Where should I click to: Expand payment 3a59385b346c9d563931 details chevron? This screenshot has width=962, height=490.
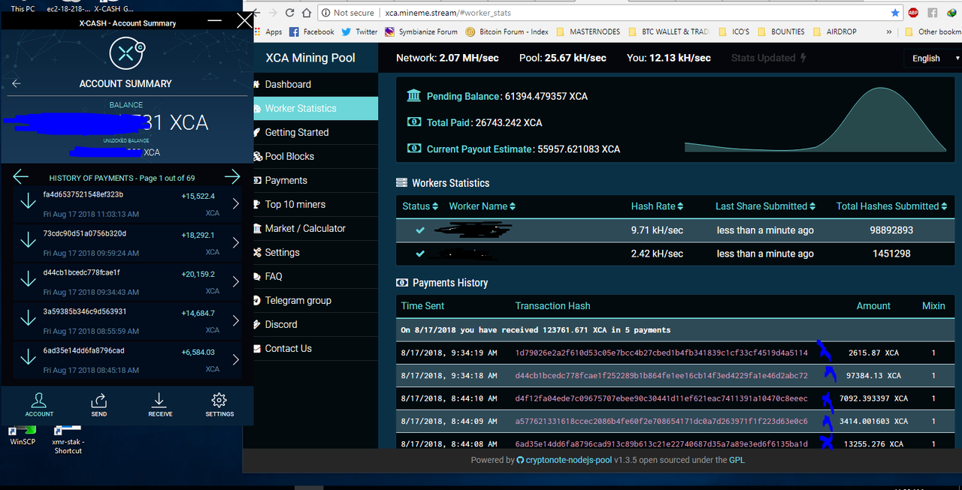[235, 321]
